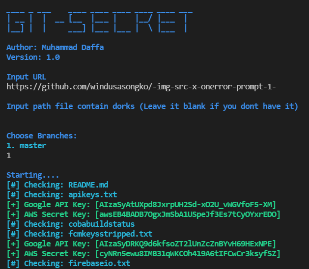Click the AWS Secret Key starting awsEB4BADB7
309x269 pixels.
(189, 215)
